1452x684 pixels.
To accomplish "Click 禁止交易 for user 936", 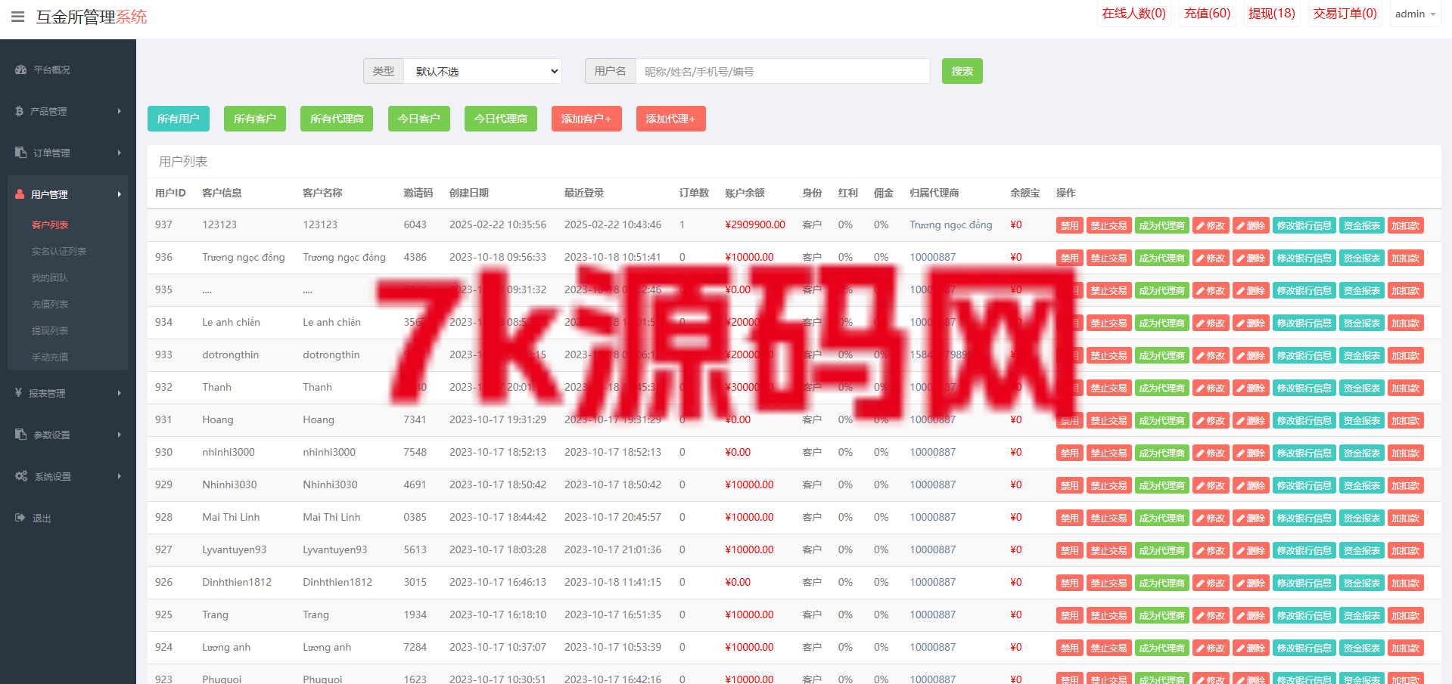I will [x=1109, y=258].
